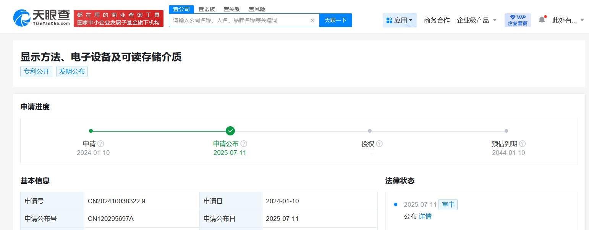Switch to the 查风险 tab
This screenshot has width=589, height=230.
tap(257, 9)
